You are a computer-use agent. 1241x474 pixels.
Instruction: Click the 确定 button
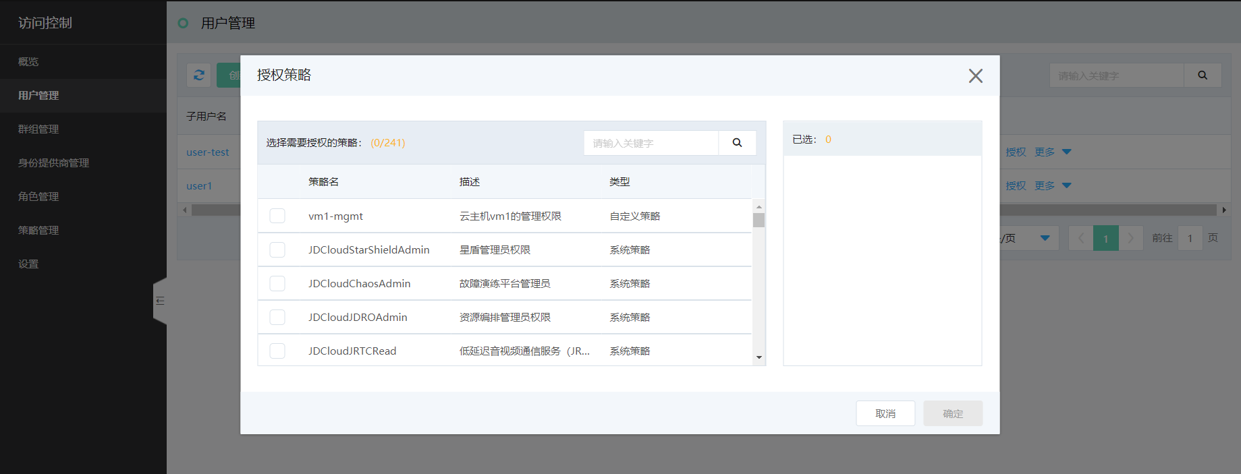coord(953,413)
